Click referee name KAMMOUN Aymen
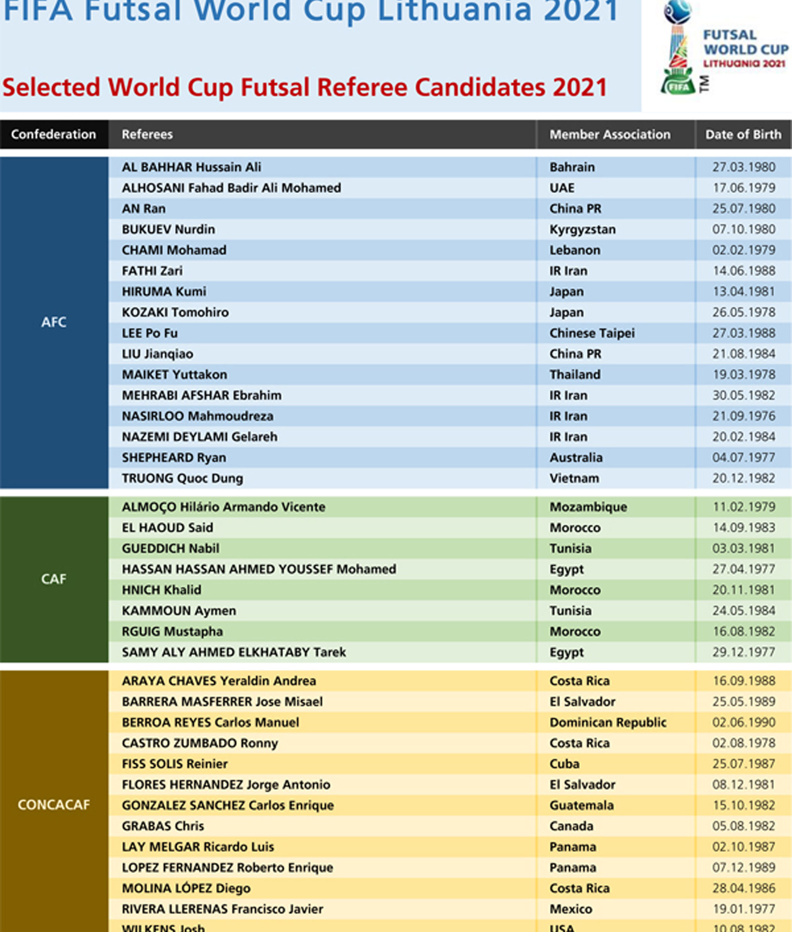Screen dimensions: 792x932 point(179,610)
